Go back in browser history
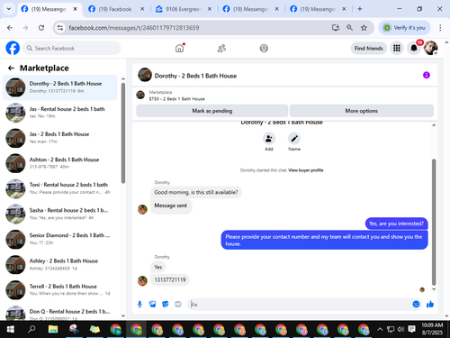Screen dimensions: 450x338 click(x=10, y=28)
